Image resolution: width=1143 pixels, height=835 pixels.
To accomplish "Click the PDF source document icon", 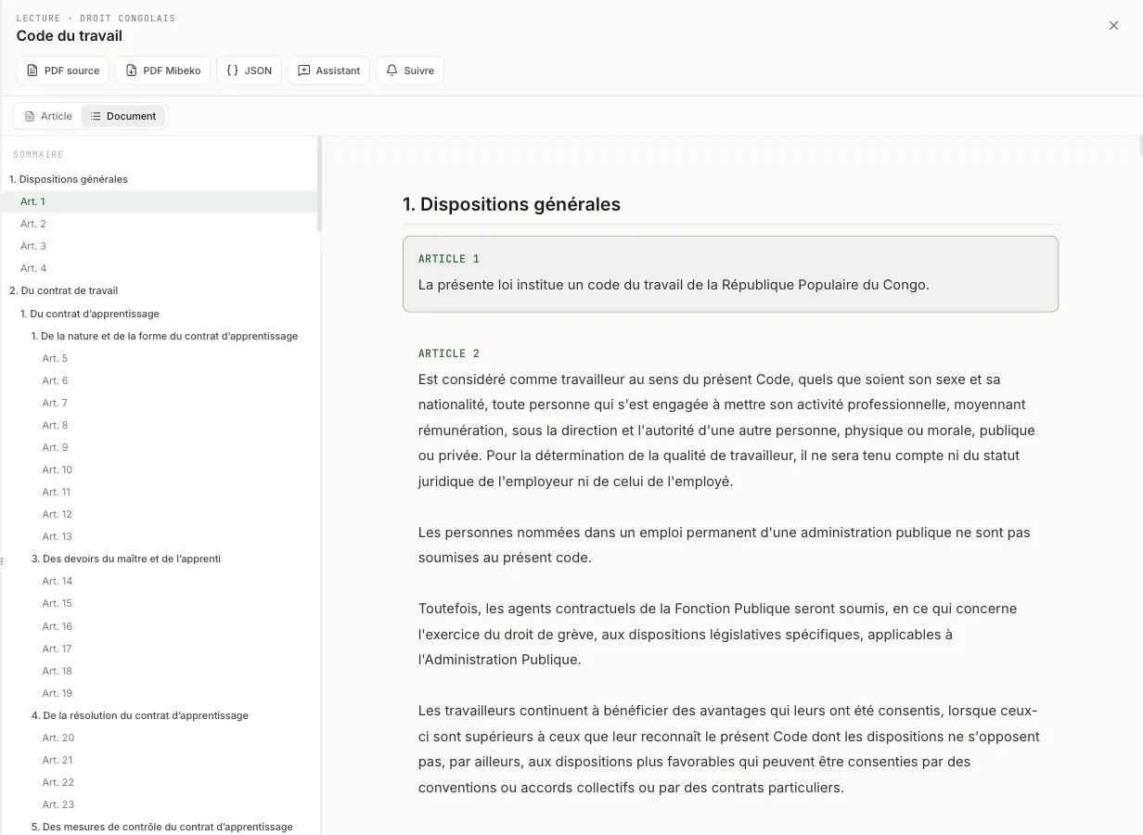I will tap(32, 71).
